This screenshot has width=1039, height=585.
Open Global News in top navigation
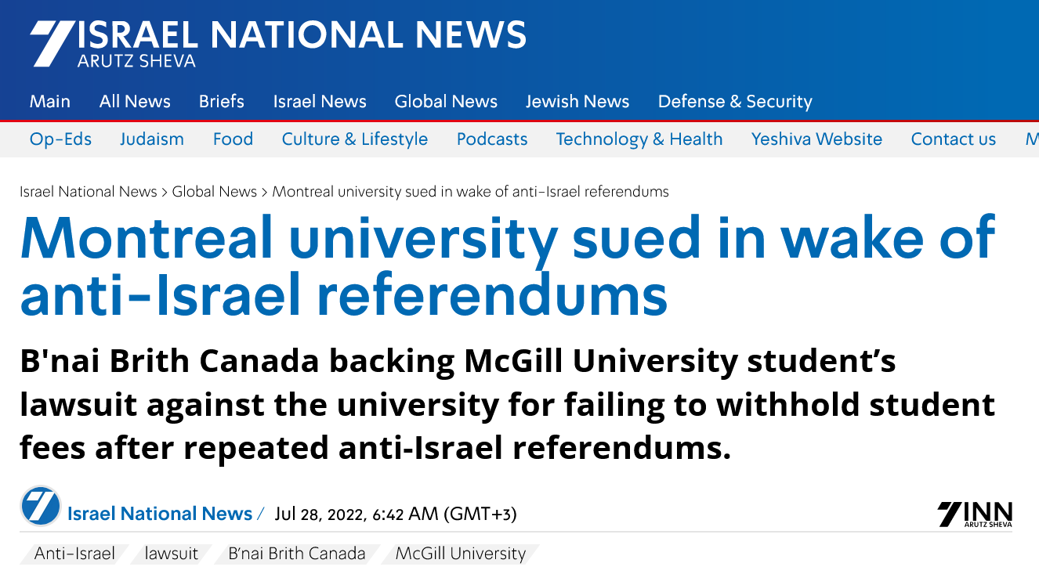[x=446, y=102]
